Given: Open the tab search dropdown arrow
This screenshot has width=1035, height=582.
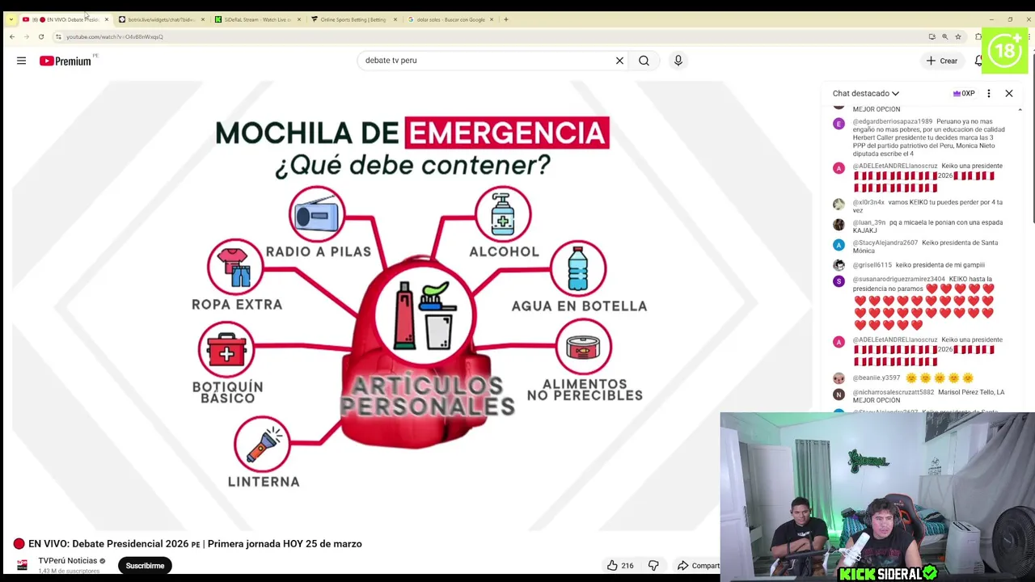Looking at the screenshot, I should point(11,19).
